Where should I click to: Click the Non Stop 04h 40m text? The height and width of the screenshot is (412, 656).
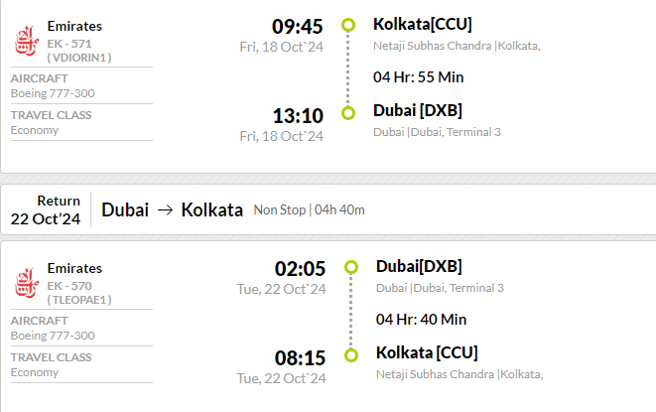pyautogui.click(x=310, y=209)
